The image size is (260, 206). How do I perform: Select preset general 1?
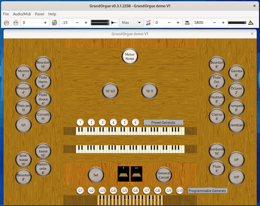coord(80,122)
